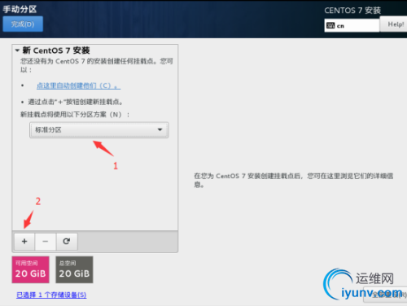Click the CENTOS 7 安装 header text

click(352, 11)
